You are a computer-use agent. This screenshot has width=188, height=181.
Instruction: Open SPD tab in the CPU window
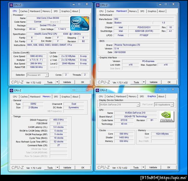click(x=56, y=11)
